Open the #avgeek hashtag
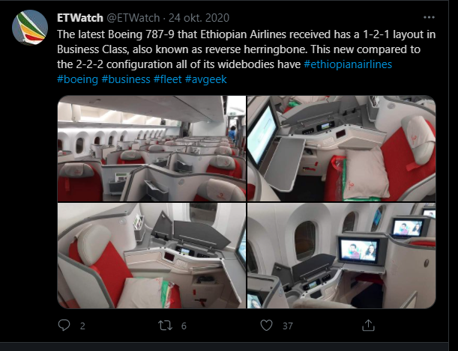 coord(206,79)
